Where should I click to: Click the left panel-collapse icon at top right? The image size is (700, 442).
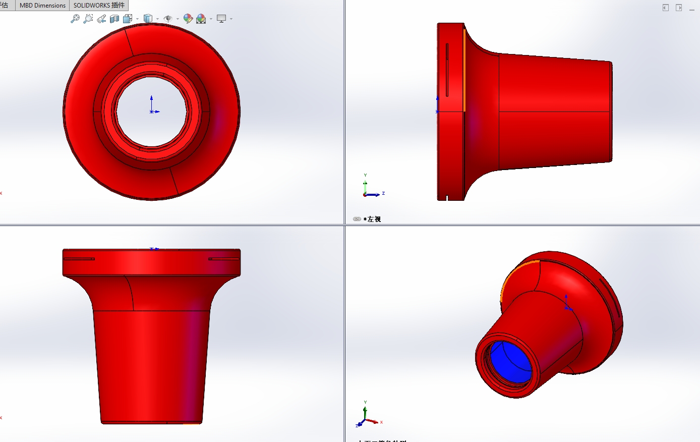point(666,8)
